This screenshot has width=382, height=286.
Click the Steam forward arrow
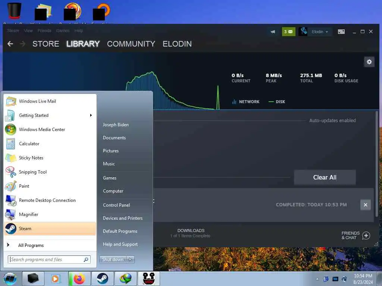pyautogui.click(x=23, y=44)
